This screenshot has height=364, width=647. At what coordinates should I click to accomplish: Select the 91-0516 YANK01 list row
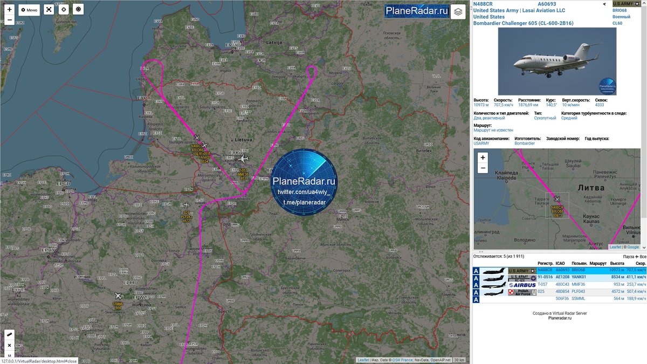click(x=560, y=277)
